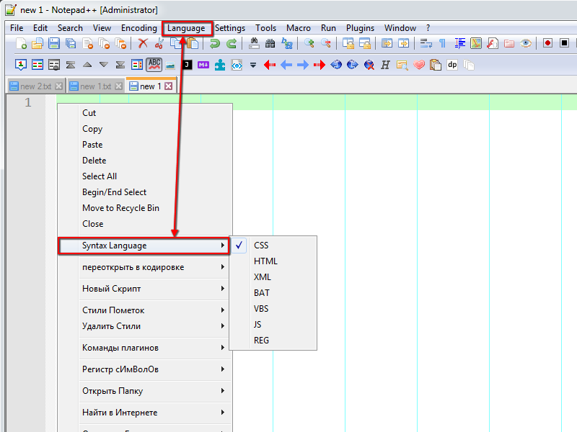This screenshot has width=577, height=432.
Task: Click the green Undo arrow
Action: (x=214, y=43)
